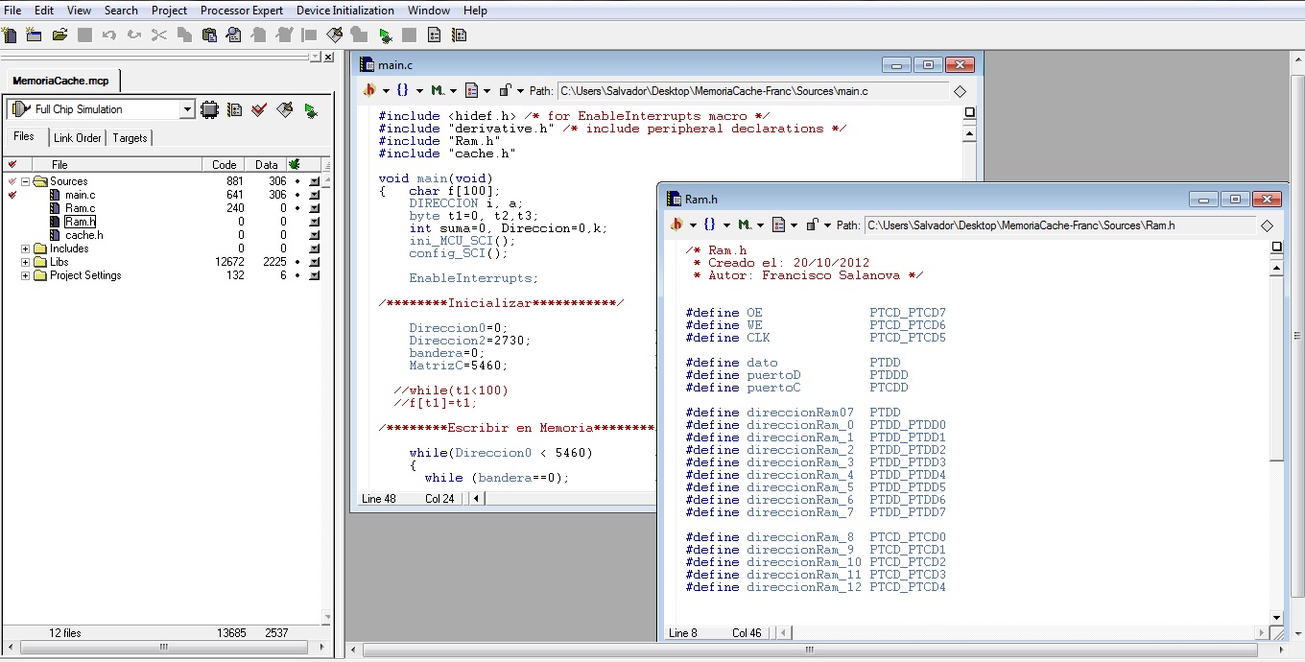Collapse the Sources folder tree node
Viewport: 1305px width, 662px height.
pyautogui.click(x=26, y=181)
